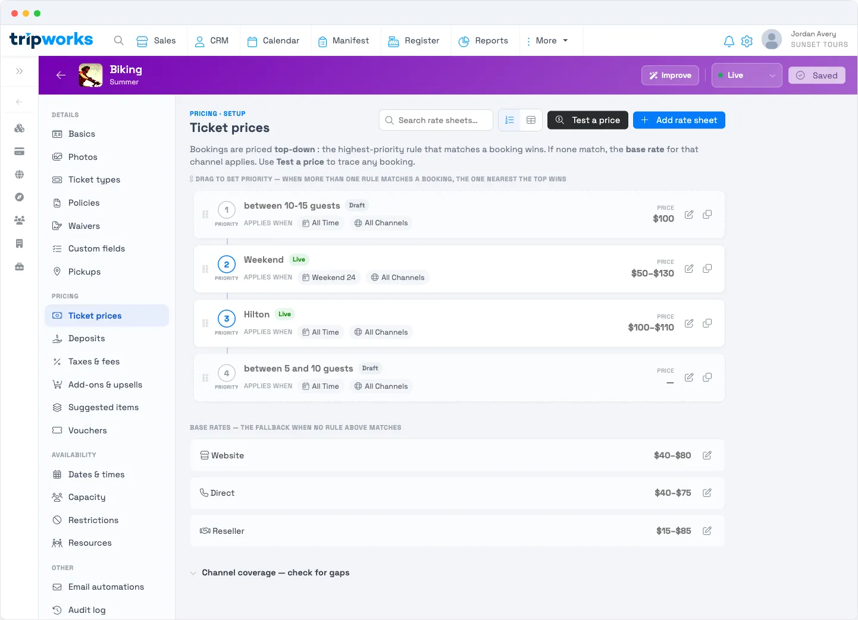Screen dimensions: 858x620
Task: Expand Channel coverage — check for gaps
Action: (270, 572)
